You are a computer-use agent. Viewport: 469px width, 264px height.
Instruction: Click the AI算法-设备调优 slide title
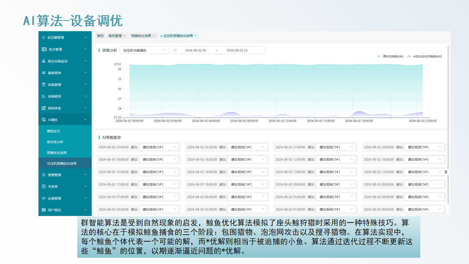(x=73, y=21)
